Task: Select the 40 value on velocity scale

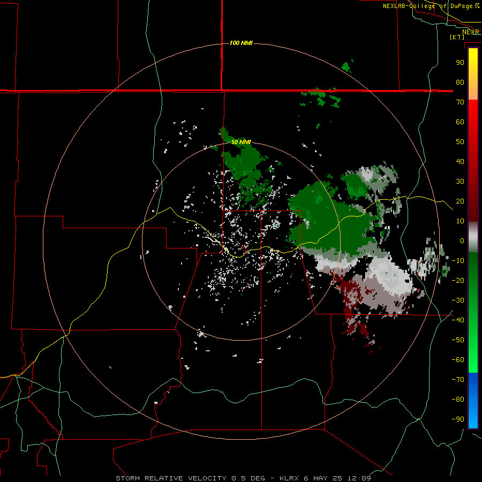Action: 460,161
